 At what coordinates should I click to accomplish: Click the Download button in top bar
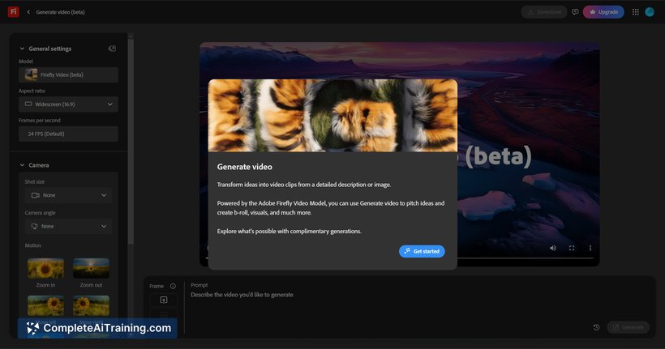coord(543,12)
